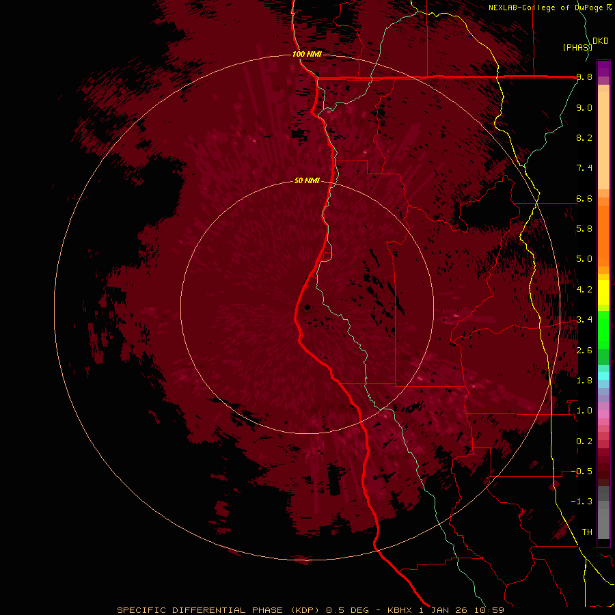Click the 1.0 value on the color scale
The width and height of the screenshot is (615, 615).
coord(584,411)
